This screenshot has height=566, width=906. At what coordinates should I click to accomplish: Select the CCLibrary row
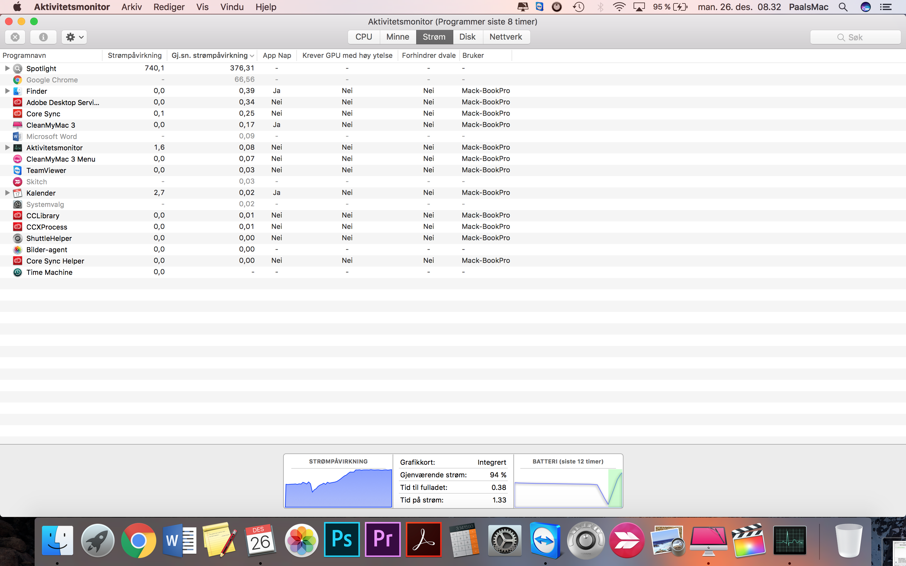(453, 216)
